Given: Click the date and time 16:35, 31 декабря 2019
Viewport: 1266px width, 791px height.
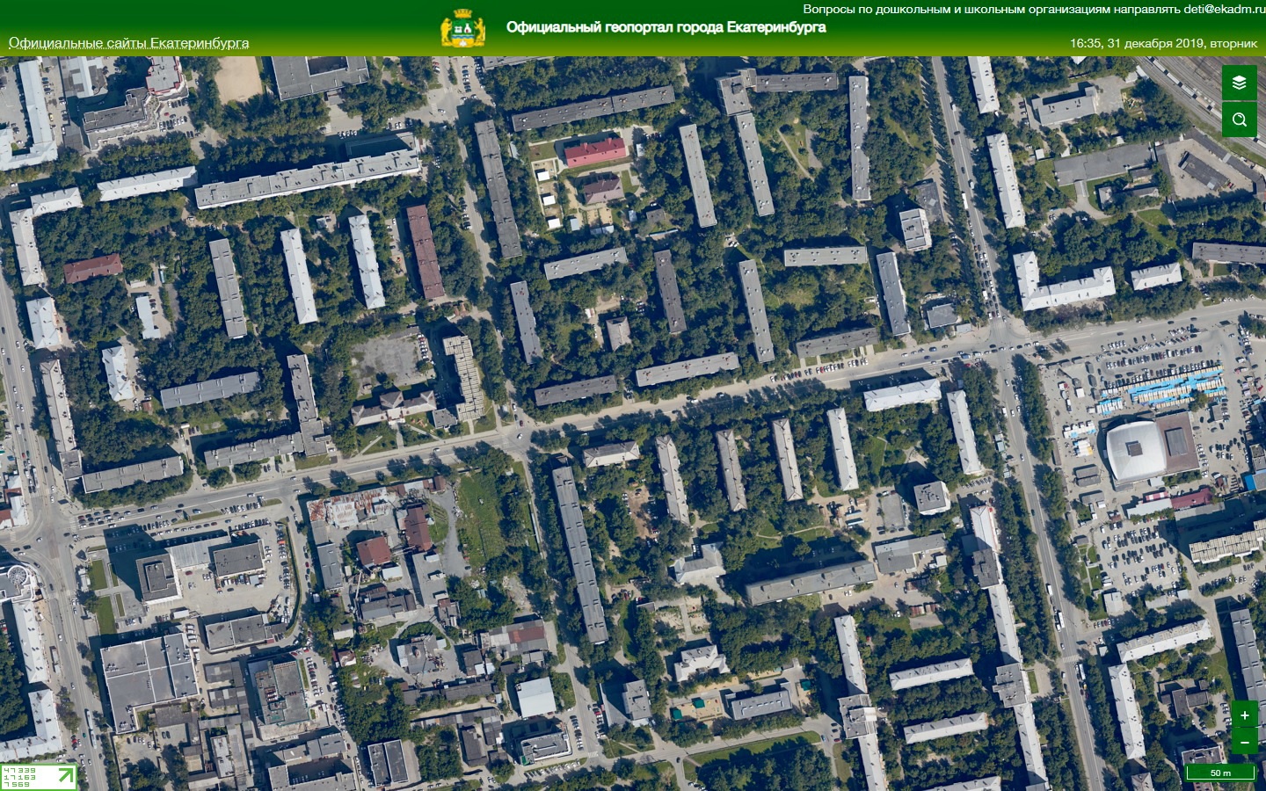Looking at the screenshot, I should (1163, 43).
